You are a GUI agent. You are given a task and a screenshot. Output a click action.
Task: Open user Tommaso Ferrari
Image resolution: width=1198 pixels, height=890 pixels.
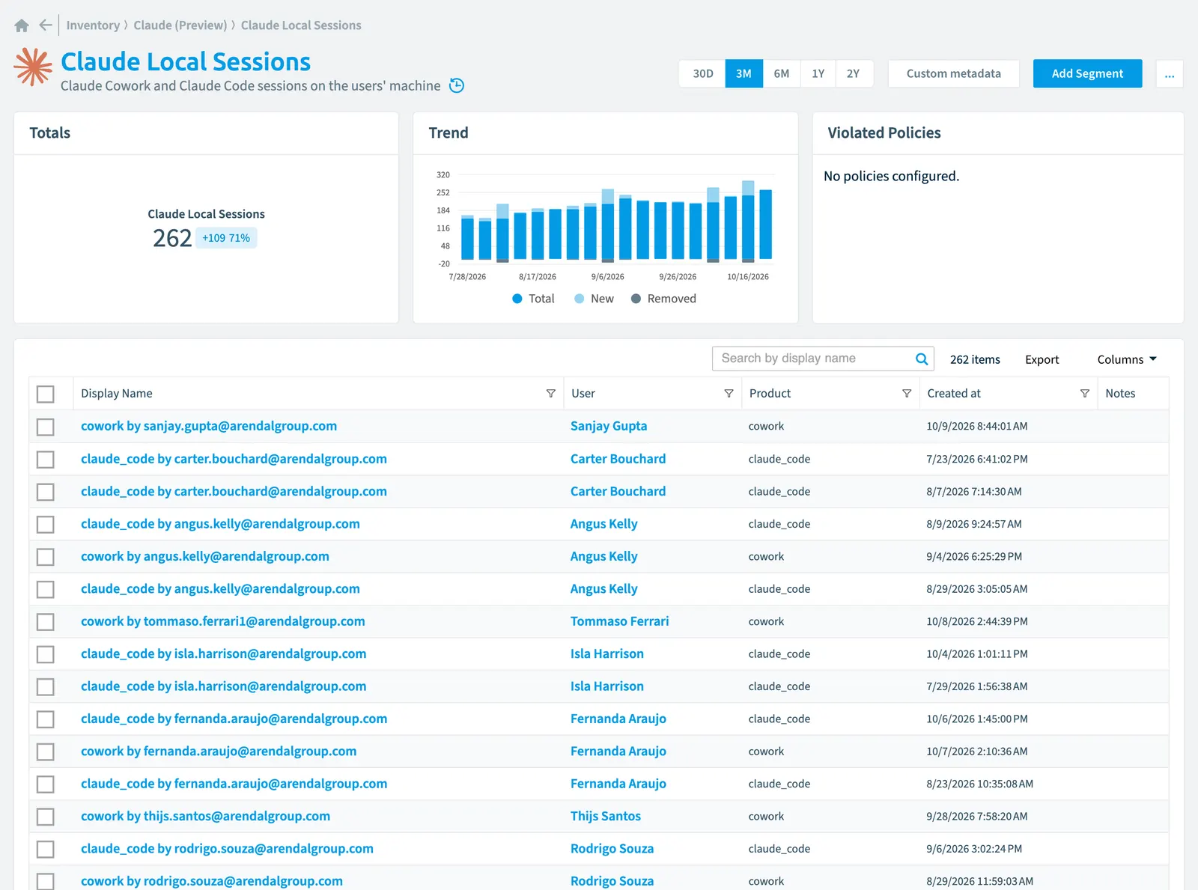tap(620, 621)
